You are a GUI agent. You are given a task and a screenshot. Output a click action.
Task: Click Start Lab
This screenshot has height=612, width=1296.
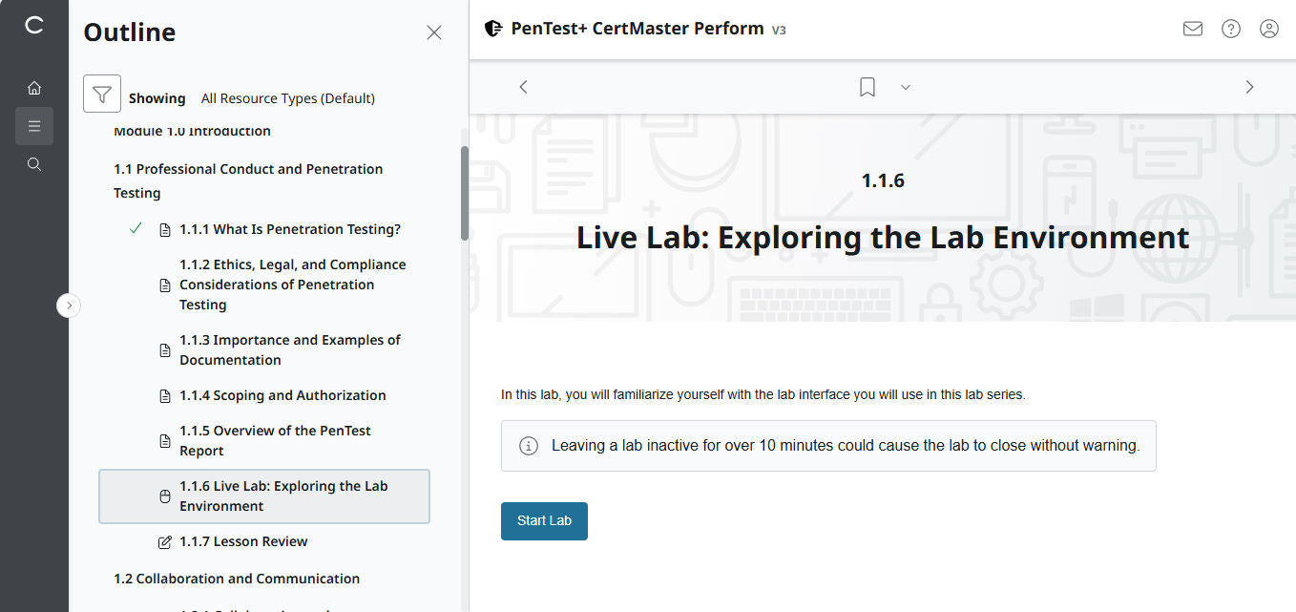click(x=544, y=520)
